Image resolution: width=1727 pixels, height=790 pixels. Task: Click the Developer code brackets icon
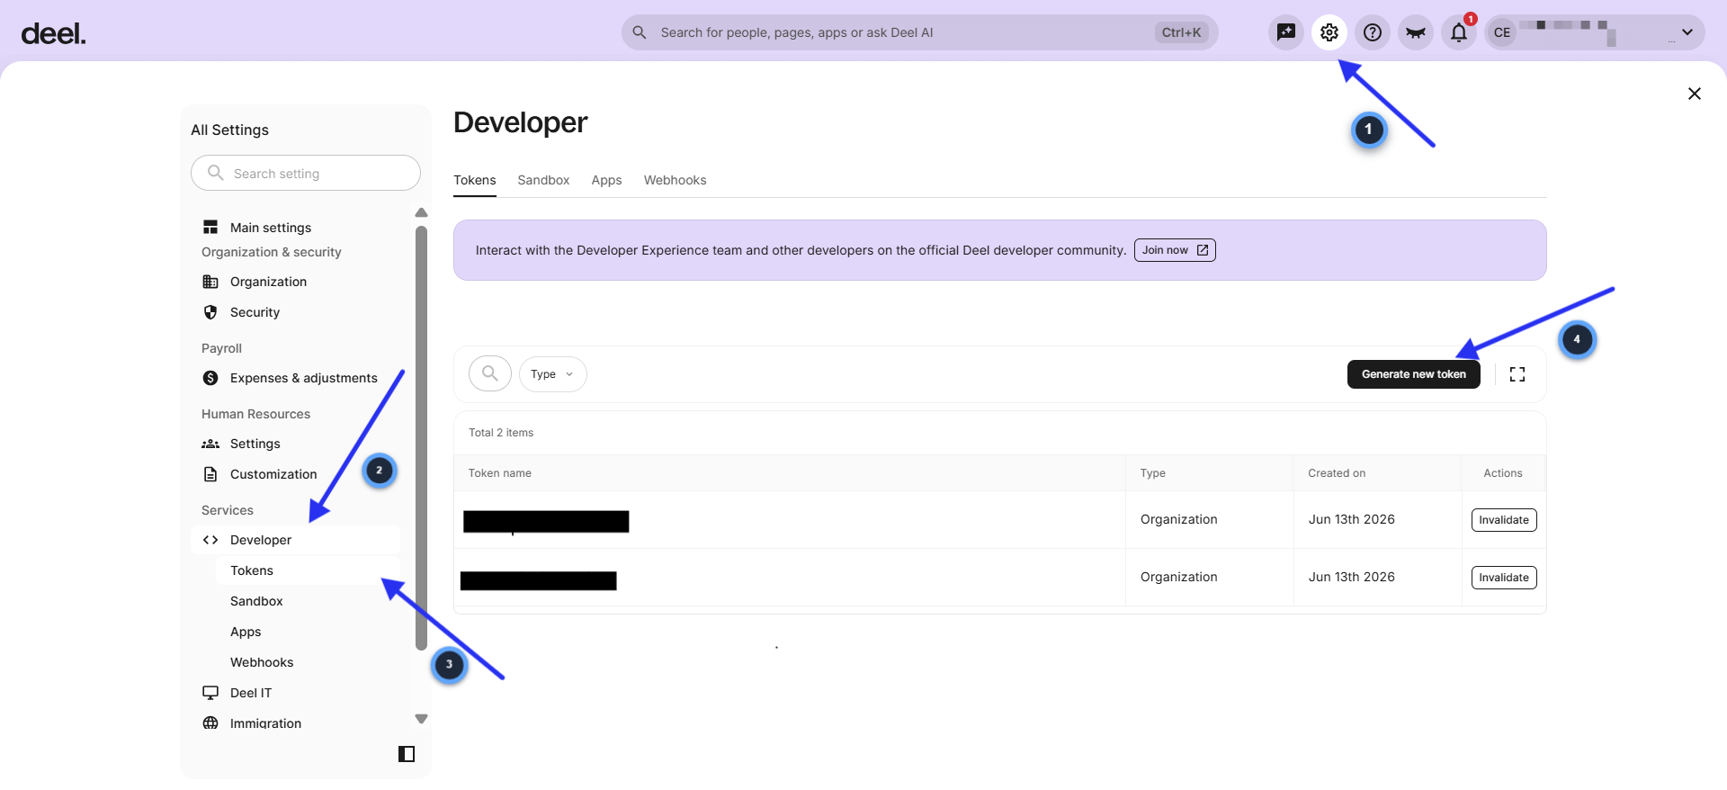[x=210, y=540]
